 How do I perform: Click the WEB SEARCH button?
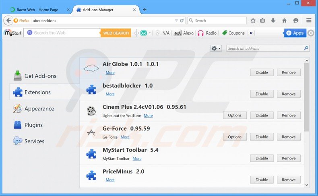[116, 33]
